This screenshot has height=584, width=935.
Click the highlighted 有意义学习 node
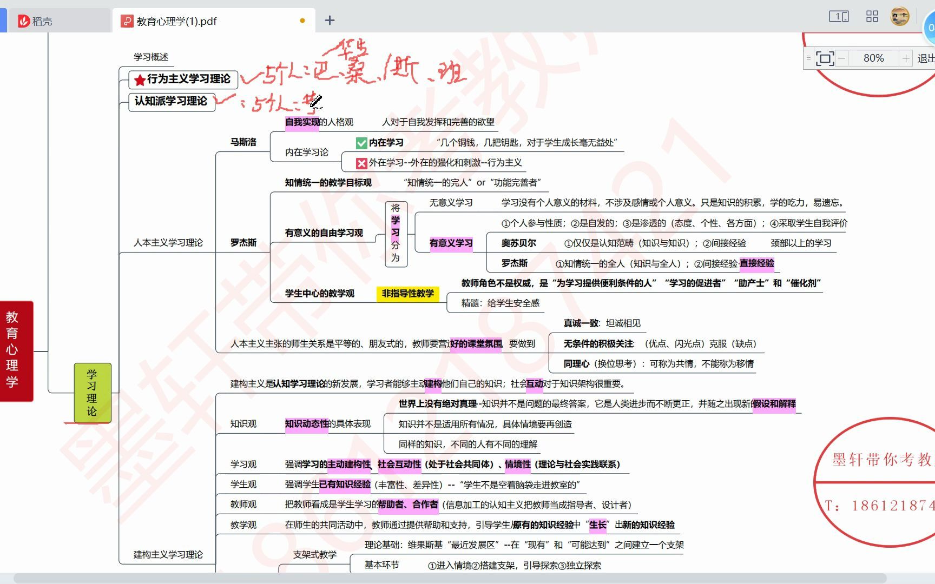click(451, 243)
